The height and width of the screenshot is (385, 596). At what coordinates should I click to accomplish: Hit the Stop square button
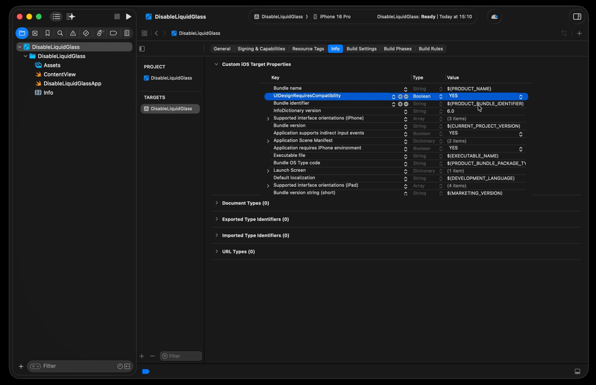pyautogui.click(x=117, y=16)
